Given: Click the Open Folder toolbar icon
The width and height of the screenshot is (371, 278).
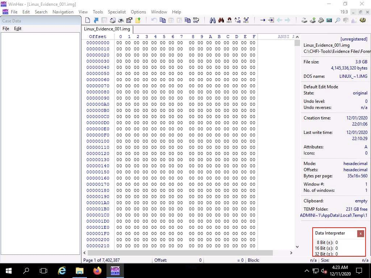Looking at the screenshot, I should 138,20.
